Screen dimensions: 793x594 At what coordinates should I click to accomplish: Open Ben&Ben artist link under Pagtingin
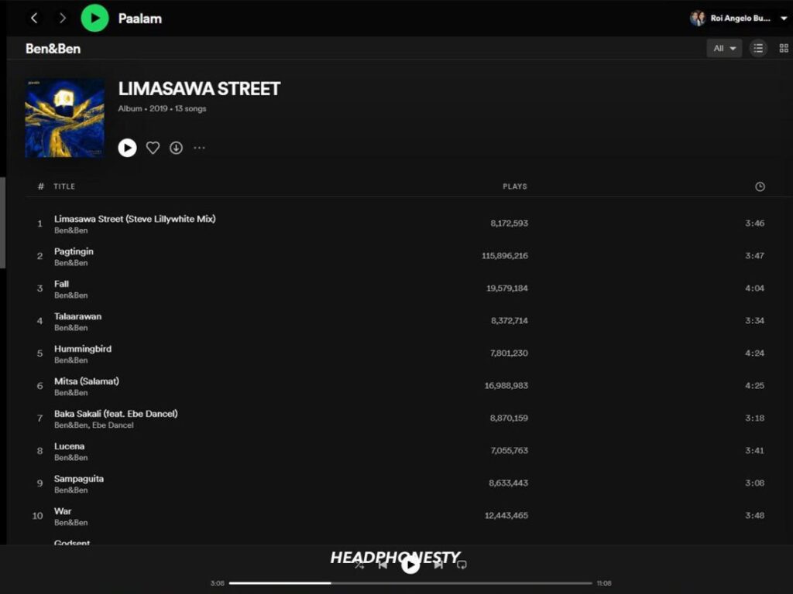(x=70, y=263)
